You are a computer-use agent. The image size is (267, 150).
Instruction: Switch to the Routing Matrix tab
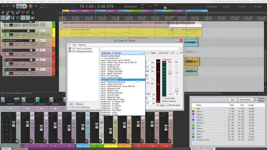20,149
